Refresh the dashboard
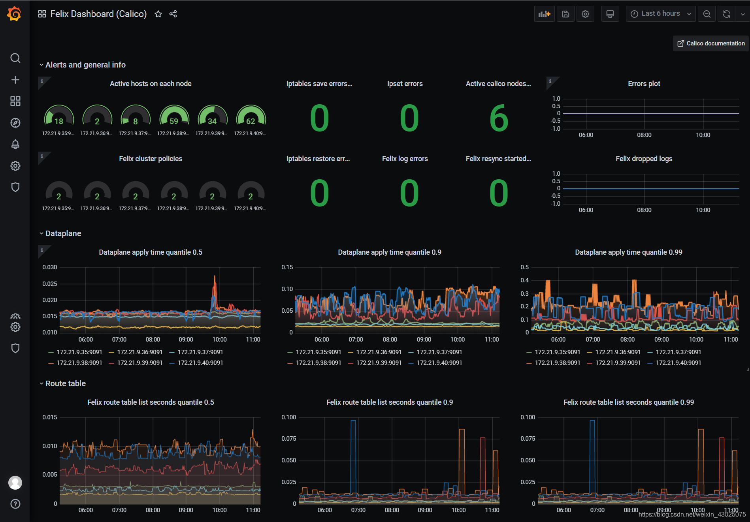This screenshot has height=522, width=750. point(726,14)
